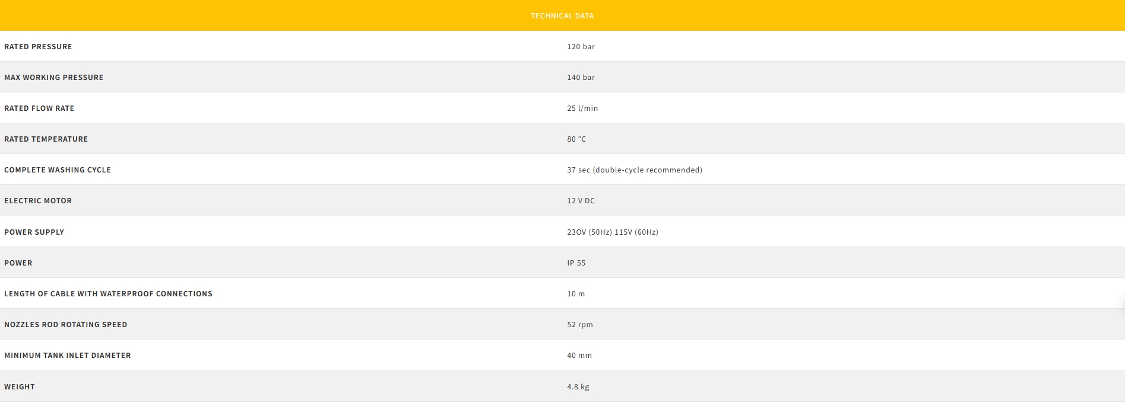The width and height of the screenshot is (1125, 403).
Task: Select the Length of Cable label
Action: point(108,294)
